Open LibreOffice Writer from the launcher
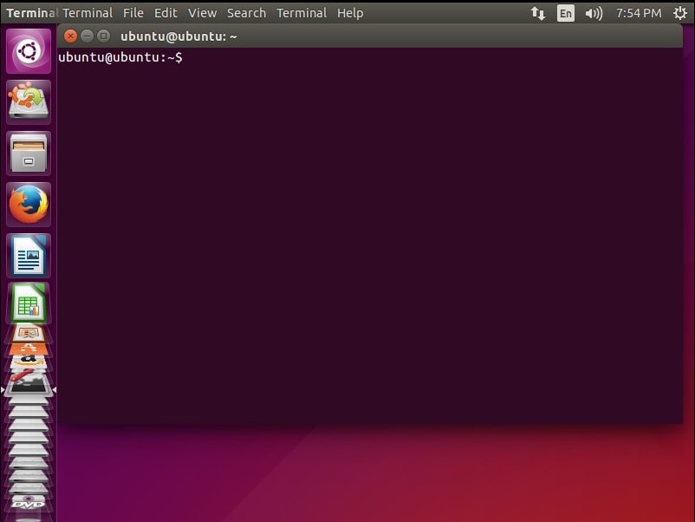Image resolution: width=695 pixels, height=522 pixels. click(29, 256)
